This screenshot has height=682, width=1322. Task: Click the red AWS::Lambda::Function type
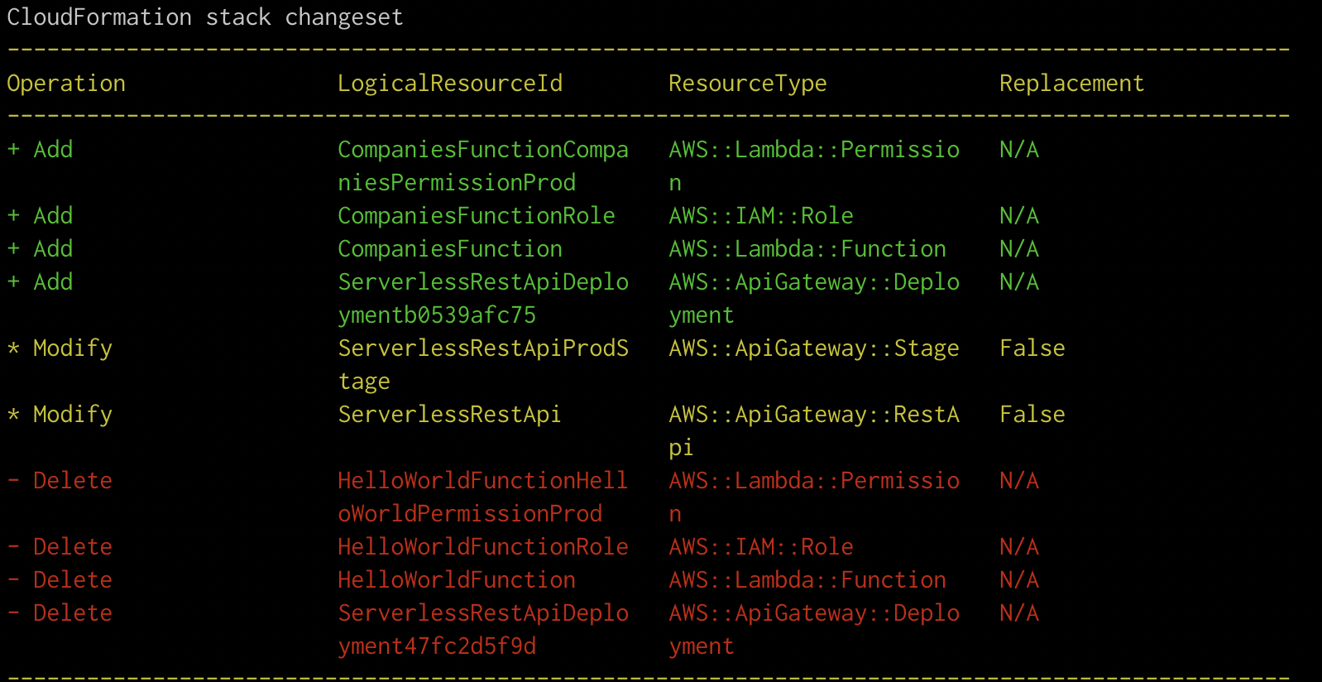[807, 580]
